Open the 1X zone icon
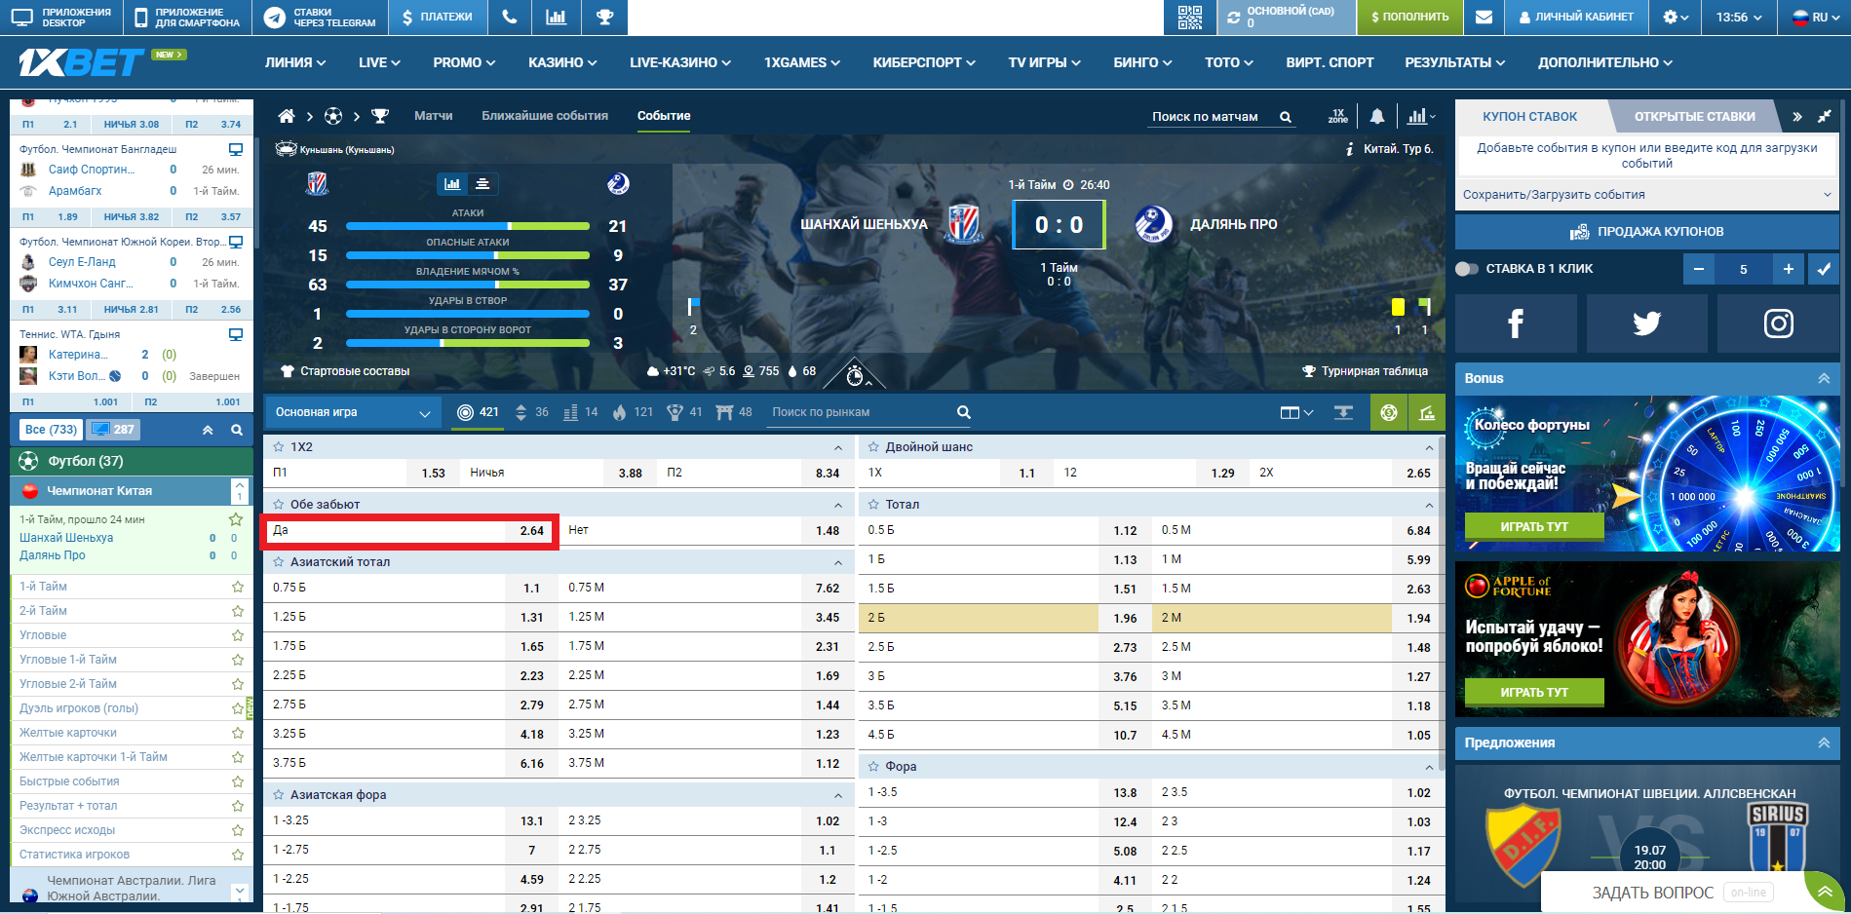The image size is (1851, 914). (1338, 116)
